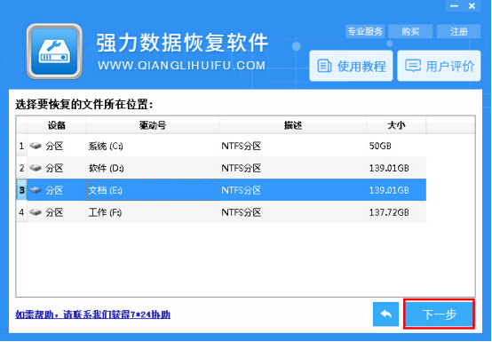Viewport: 492px width, 342px height.
Task: Sort by the 设备 column header
Action: click(57, 125)
